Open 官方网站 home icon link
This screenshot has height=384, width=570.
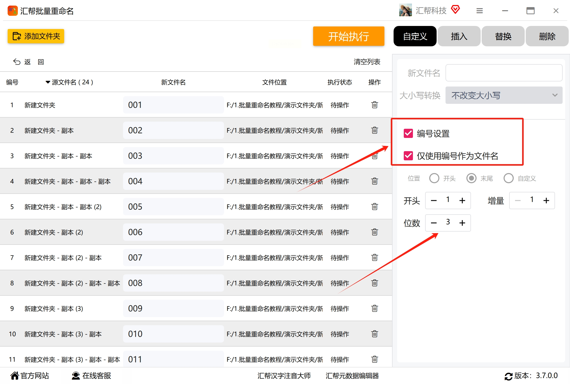(x=15, y=376)
